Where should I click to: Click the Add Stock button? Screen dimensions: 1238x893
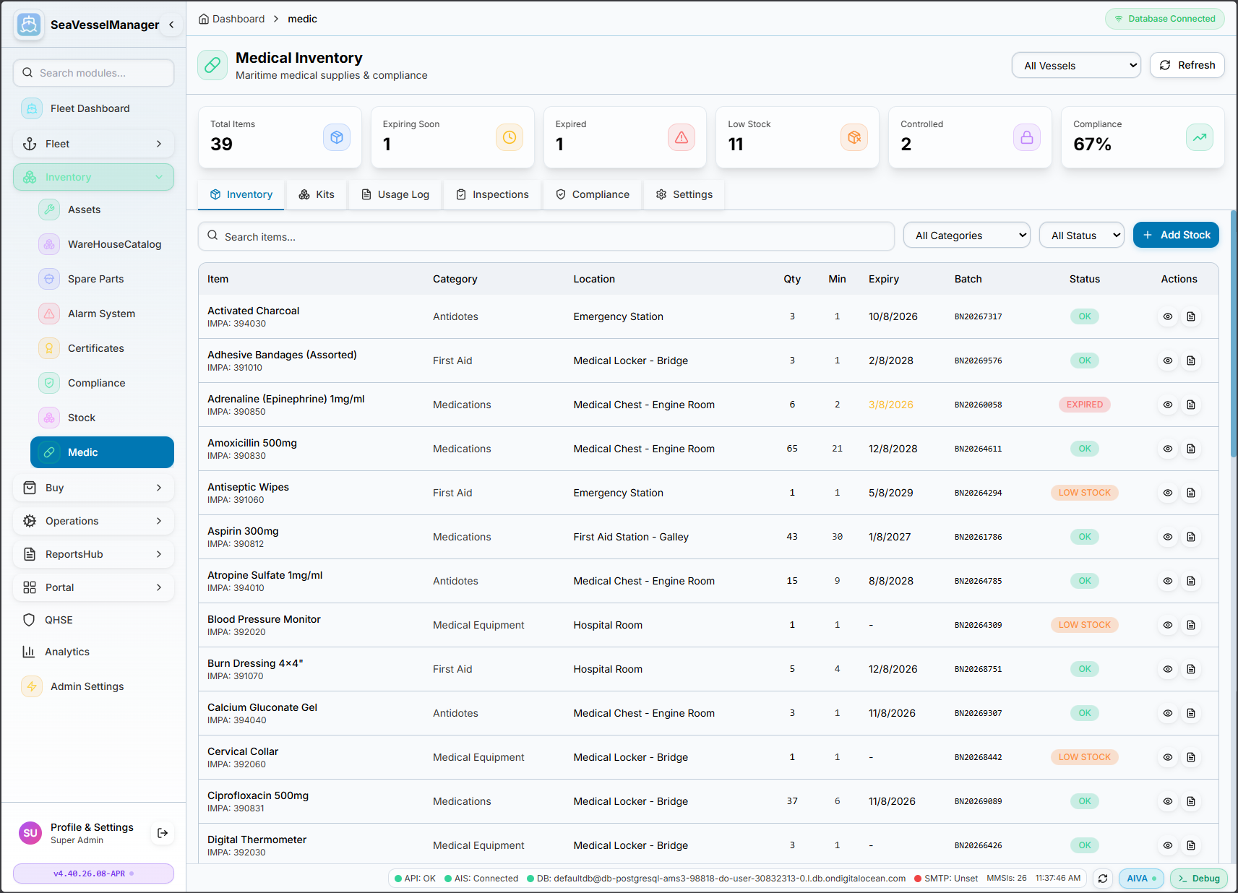point(1176,235)
